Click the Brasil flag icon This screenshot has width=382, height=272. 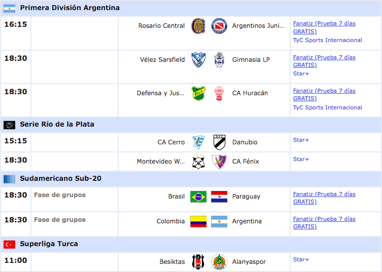click(x=198, y=197)
